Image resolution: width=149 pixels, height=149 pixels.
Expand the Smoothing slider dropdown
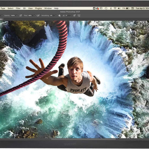coord(56,15)
